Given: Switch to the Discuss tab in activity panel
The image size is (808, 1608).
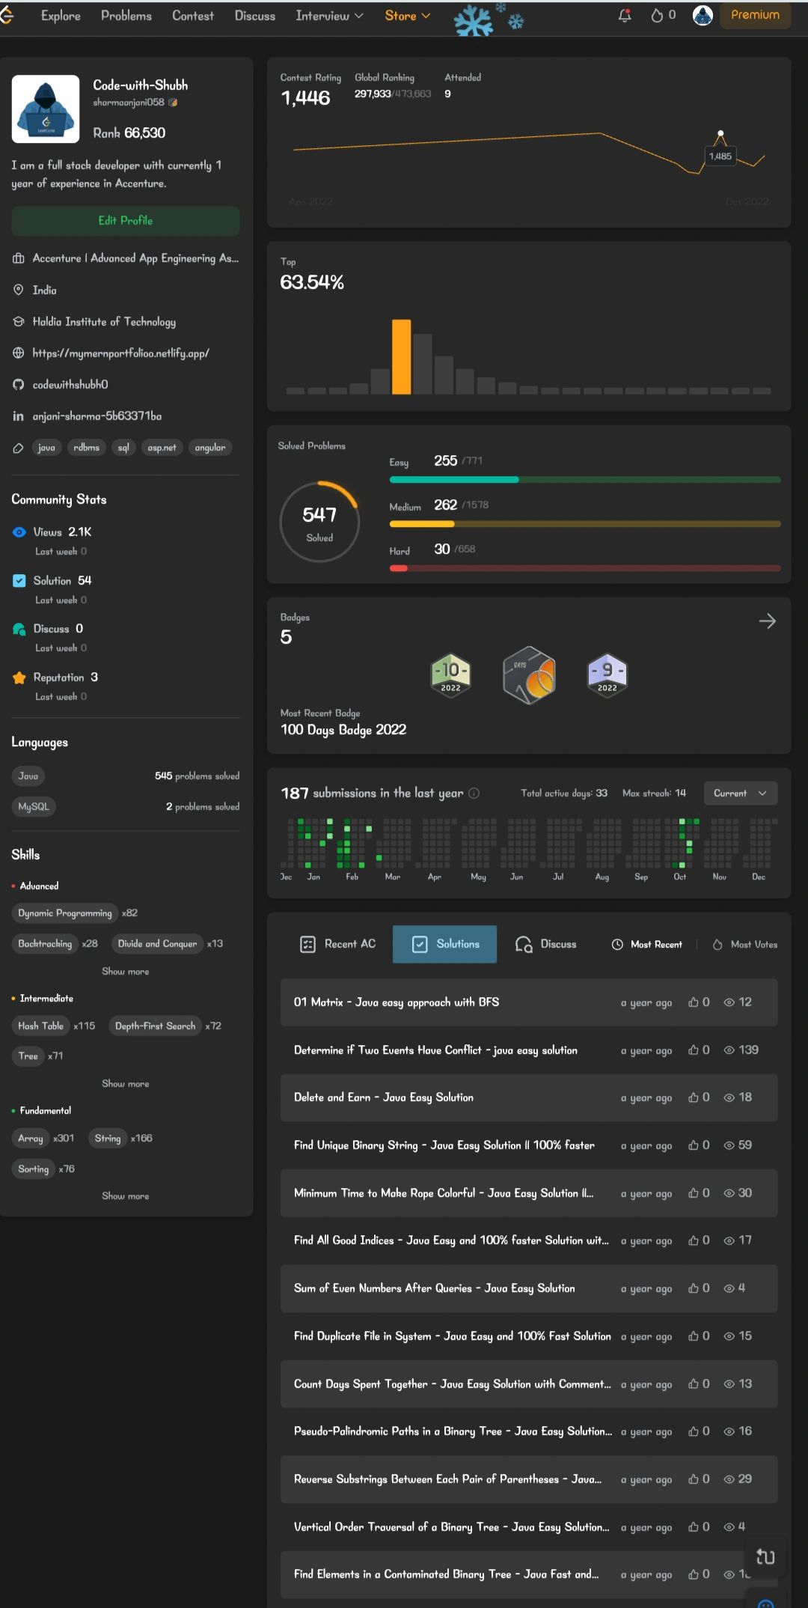Looking at the screenshot, I should (x=546, y=945).
